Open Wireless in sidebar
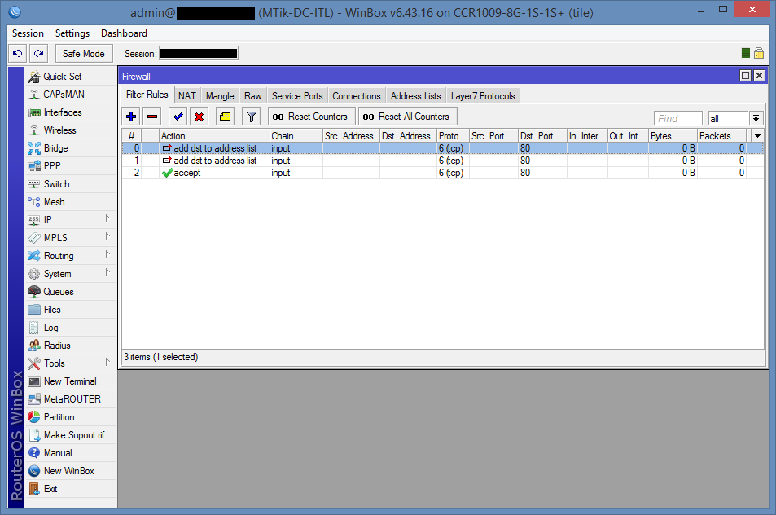Image resolution: width=776 pixels, height=515 pixels. 71,130
